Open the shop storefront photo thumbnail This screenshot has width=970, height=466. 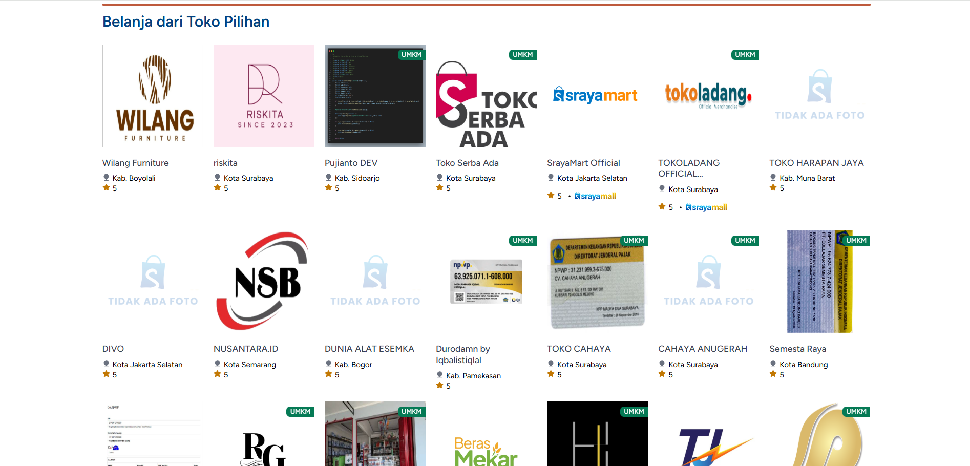pos(375,434)
